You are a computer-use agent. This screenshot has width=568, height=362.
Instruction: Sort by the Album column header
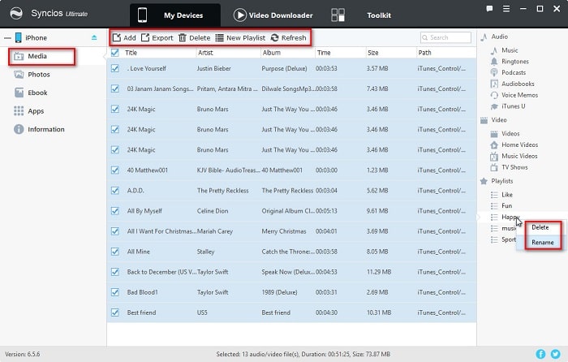272,53
